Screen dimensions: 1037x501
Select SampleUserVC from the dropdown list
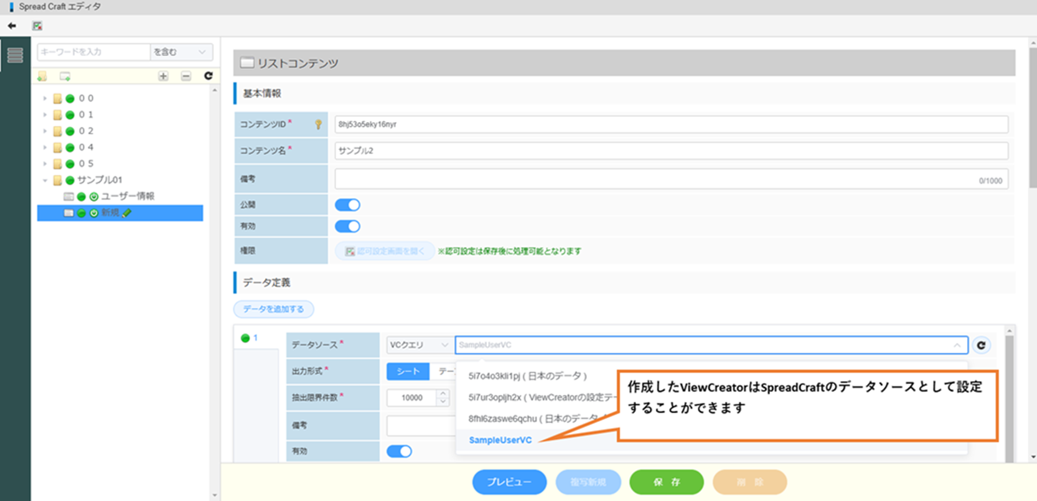(x=500, y=440)
